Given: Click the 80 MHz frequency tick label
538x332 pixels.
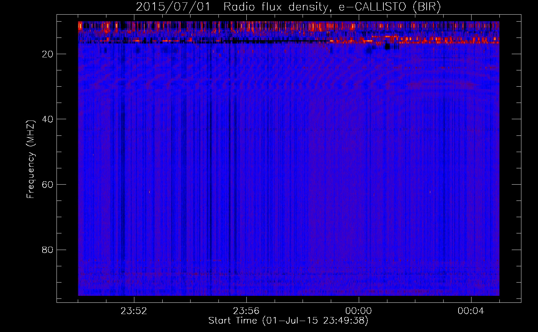Looking at the screenshot, I should [48, 250].
